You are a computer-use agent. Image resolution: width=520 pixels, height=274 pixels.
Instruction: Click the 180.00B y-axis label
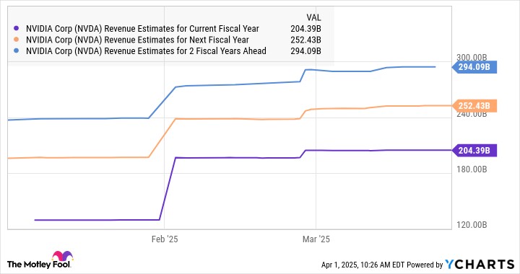tap(472, 169)
